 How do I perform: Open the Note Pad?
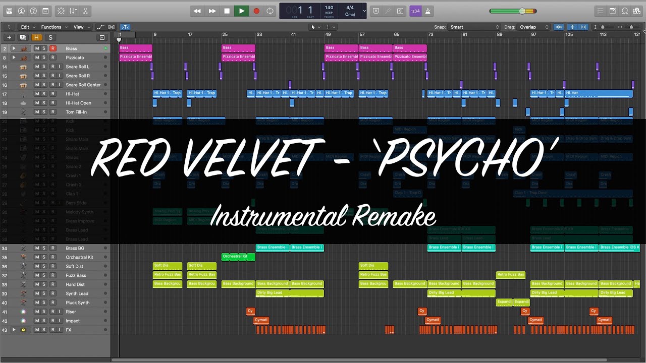tap(613, 11)
